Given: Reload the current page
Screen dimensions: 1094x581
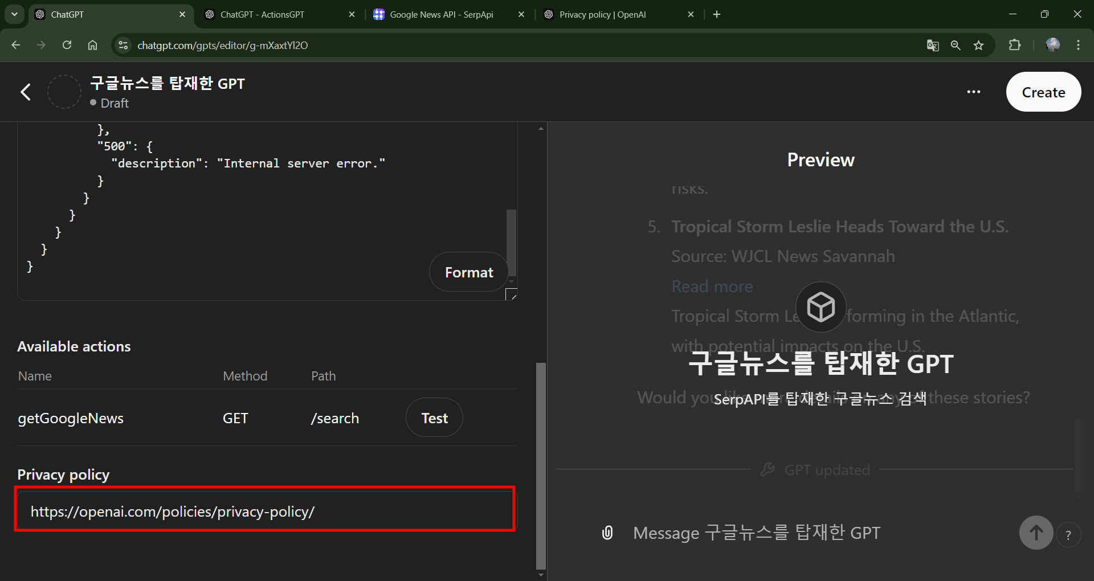Looking at the screenshot, I should (67, 45).
